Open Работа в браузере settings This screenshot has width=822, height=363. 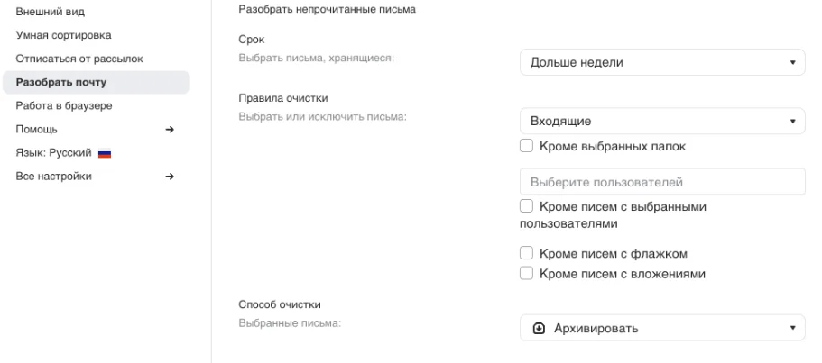(x=63, y=105)
